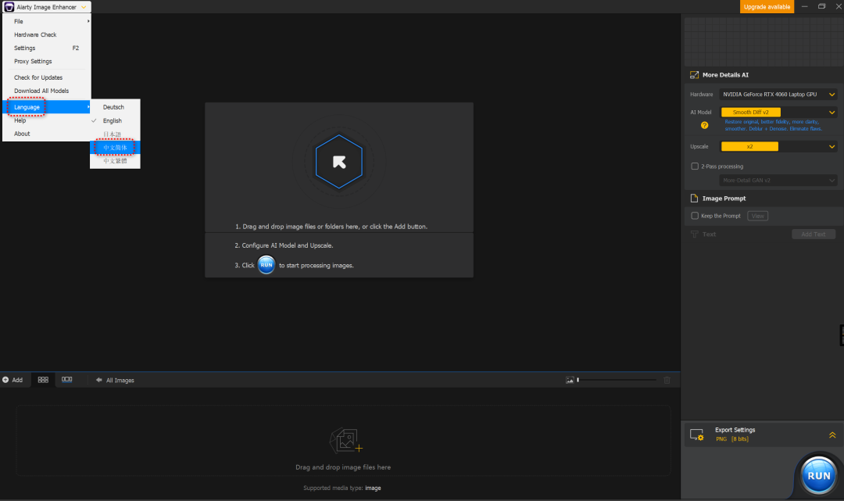The image size is (844, 501).
Task: Click the thumbnail size image icon
Action: [x=570, y=380]
